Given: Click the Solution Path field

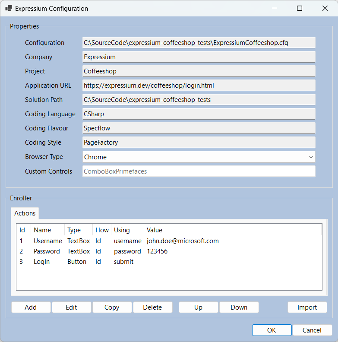Looking at the screenshot, I should [199, 99].
